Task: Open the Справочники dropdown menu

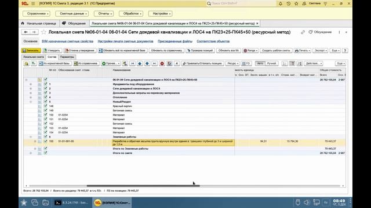Action: point(37,14)
